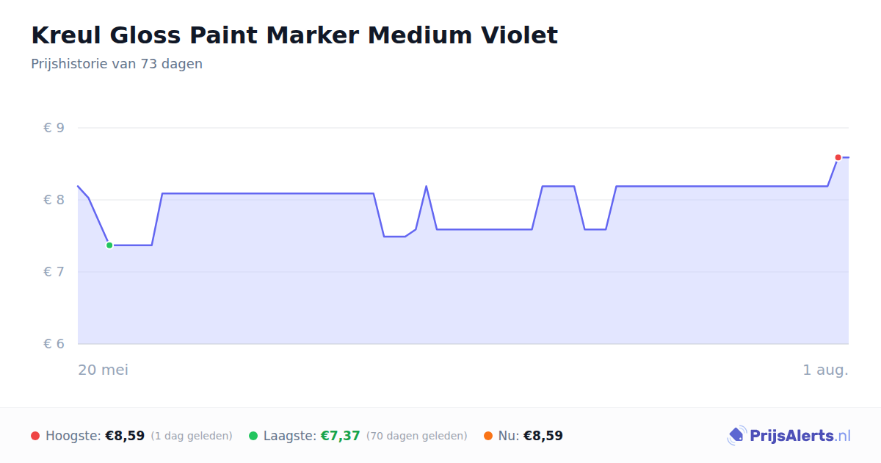Click the green dot beside Laagste
The width and height of the screenshot is (881, 463).
pyautogui.click(x=253, y=436)
